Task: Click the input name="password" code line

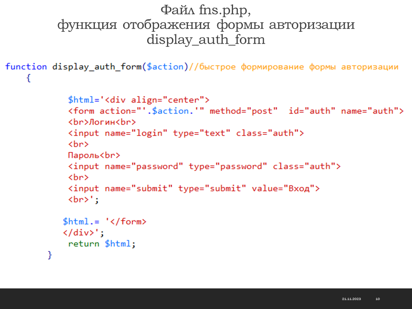Action: (204, 166)
